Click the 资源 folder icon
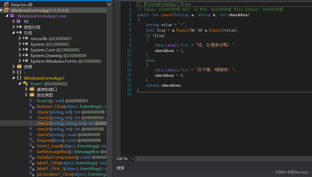312x177 pixels. point(19,66)
